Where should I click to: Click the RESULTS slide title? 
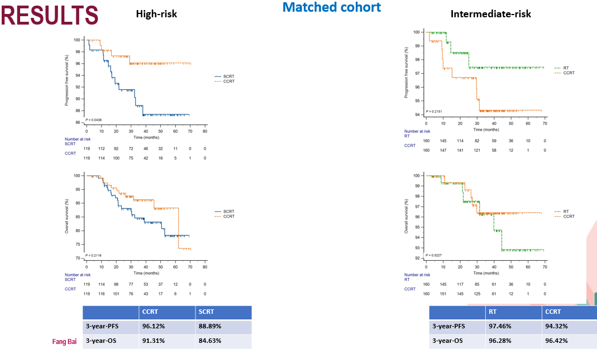[50, 15]
